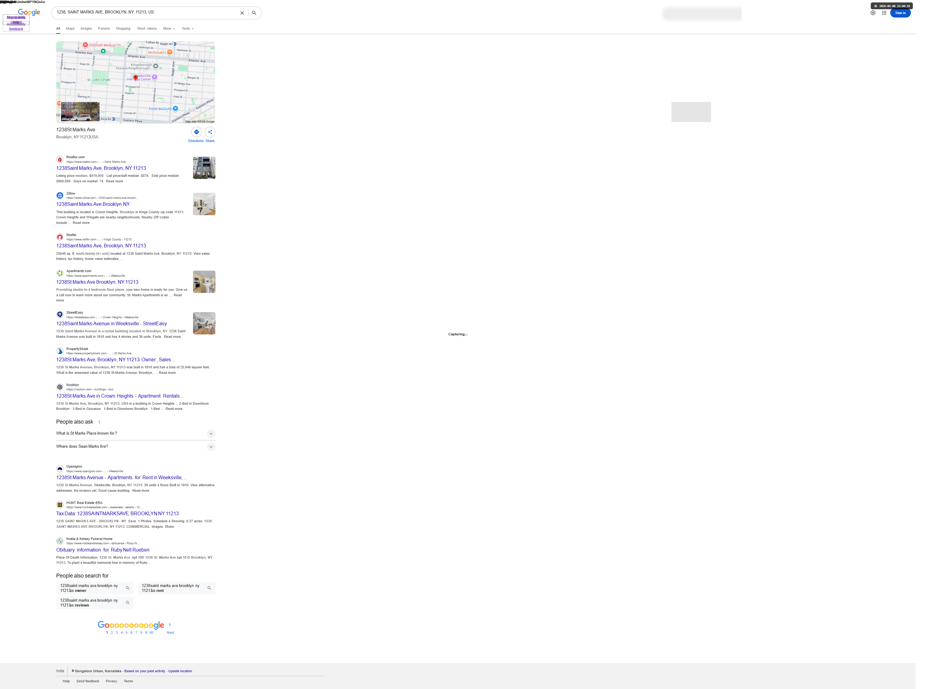Open the More dropdown menu

pyautogui.click(x=169, y=29)
